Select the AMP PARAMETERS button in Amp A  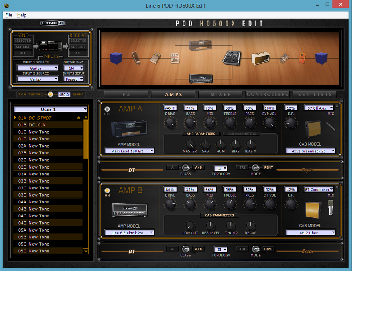coord(201,134)
